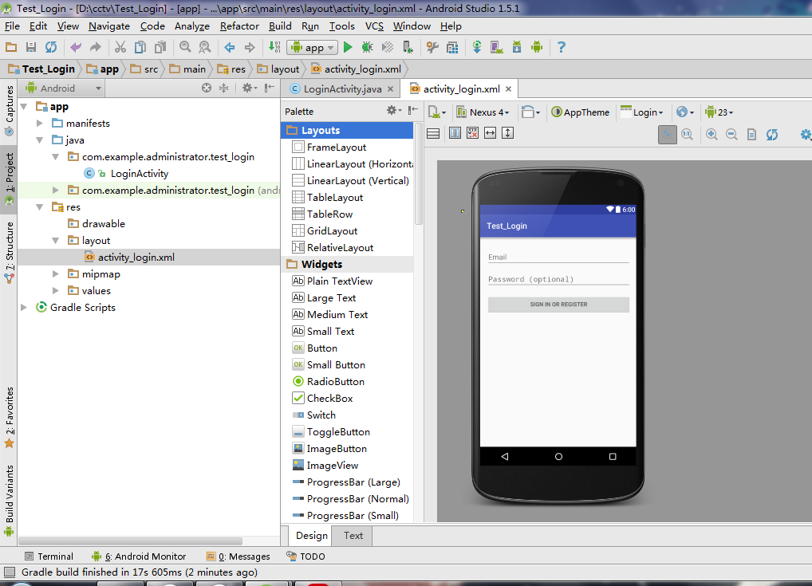Toggle the 2: Favorites tool window

[x=10, y=417]
